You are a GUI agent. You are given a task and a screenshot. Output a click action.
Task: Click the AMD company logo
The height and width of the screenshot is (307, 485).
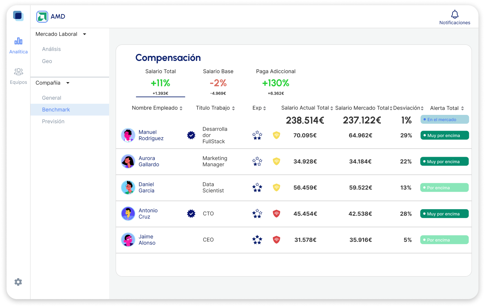coord(42,17)
